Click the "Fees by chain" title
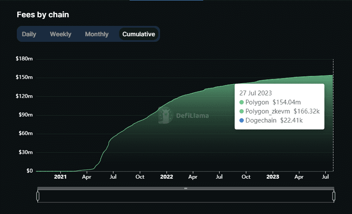352x214 pixels. pyautogui.click(x=43, y=15)
